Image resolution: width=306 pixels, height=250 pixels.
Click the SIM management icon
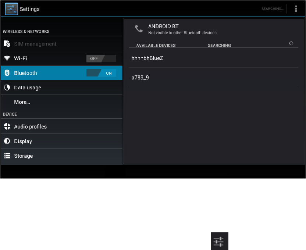click(7, 44)
